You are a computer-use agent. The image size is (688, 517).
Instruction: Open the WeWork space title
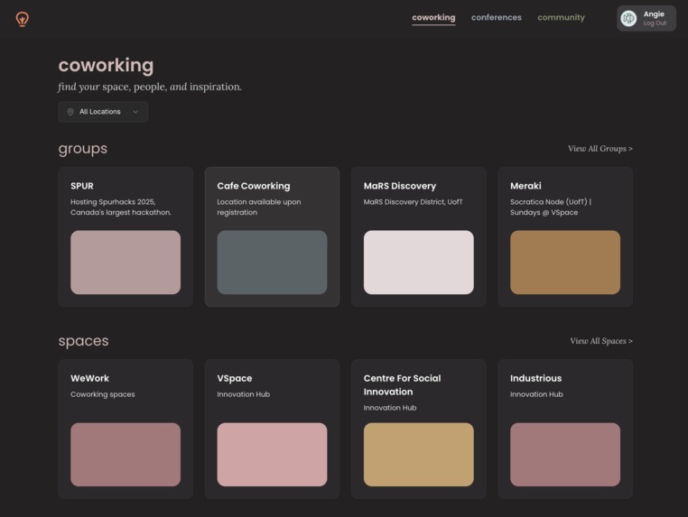pyautogui.click(x=90, y=378)
